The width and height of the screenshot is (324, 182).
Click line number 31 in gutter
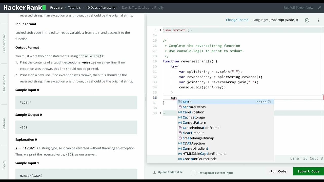coord(155,72)
